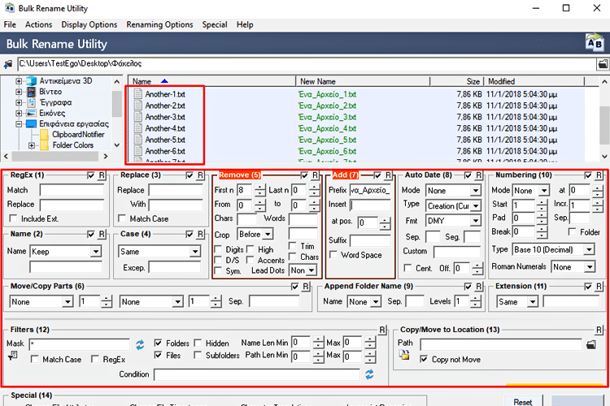
Task: Open the Actions menu
Action: (x=38, y=24)
